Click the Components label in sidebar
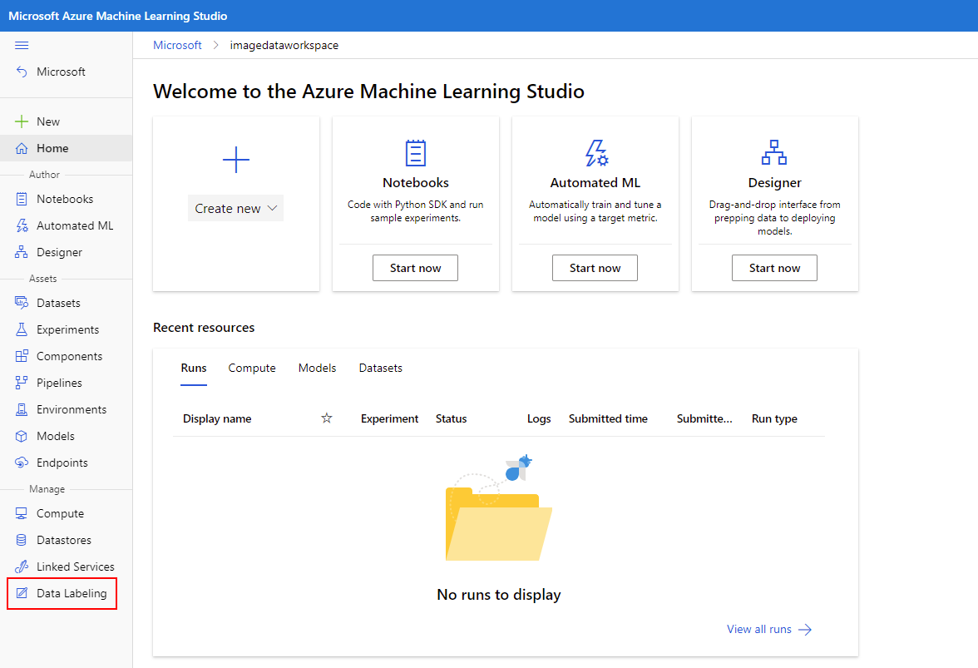This screenshot has height=668, width=978. click(x=69, y=355)
